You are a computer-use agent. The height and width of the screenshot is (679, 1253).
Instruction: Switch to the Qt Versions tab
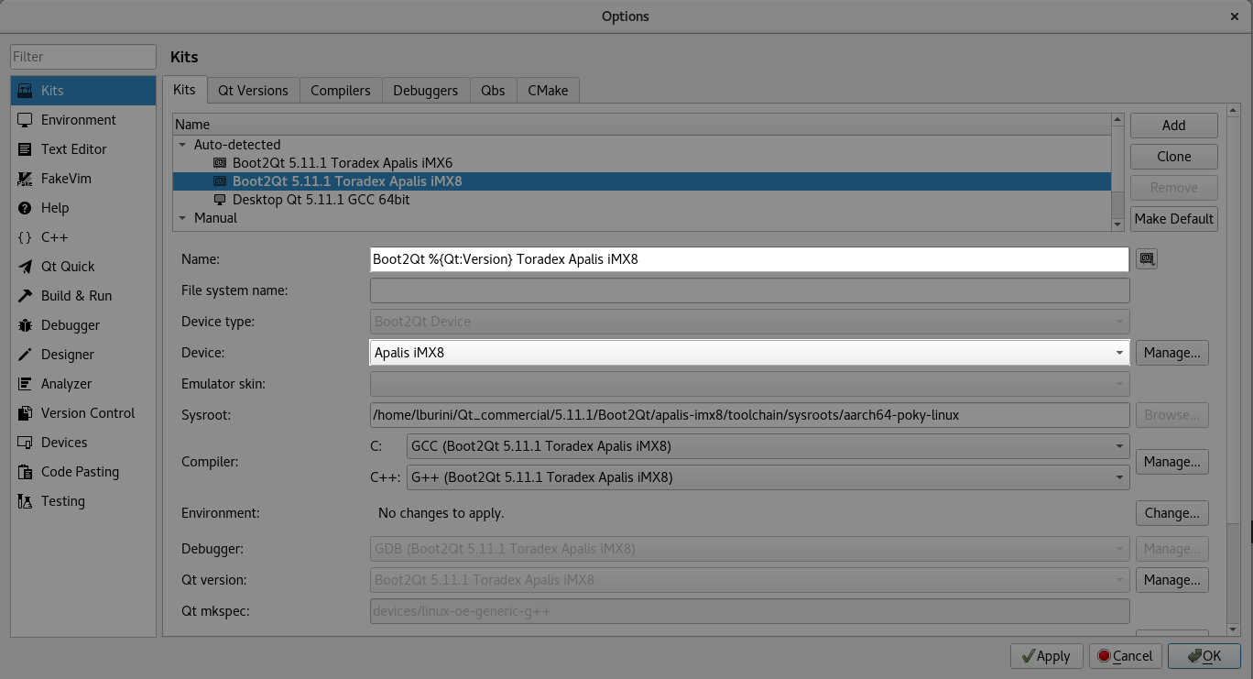tap(253, 91)
